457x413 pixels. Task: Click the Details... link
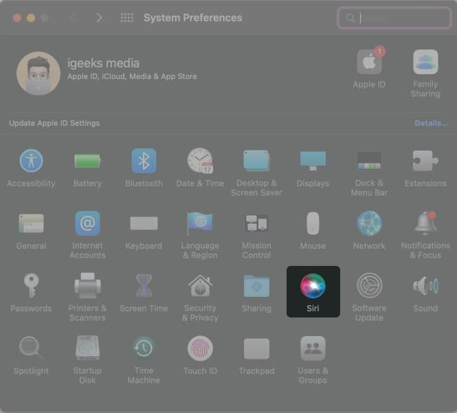[431, 123]
